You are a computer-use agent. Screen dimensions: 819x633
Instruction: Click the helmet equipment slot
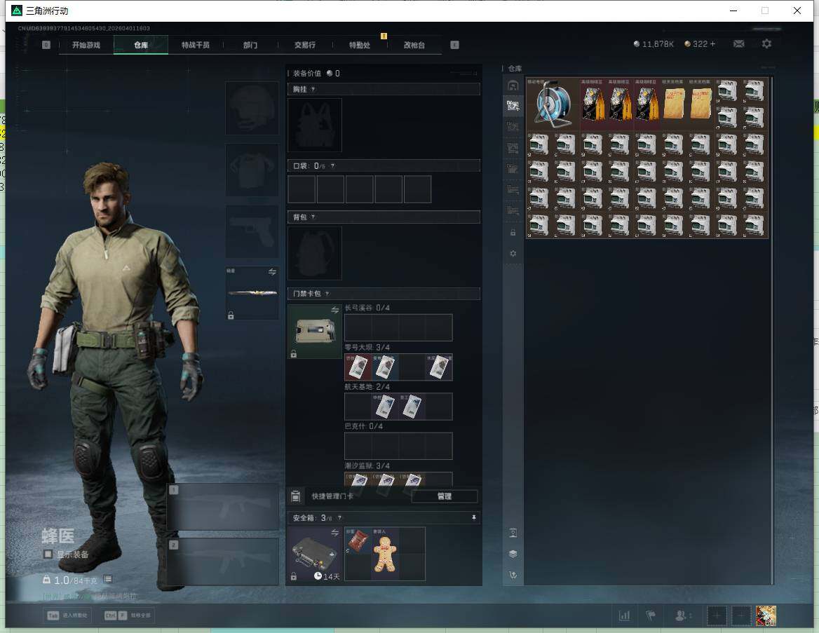pyautogui.click(x=252, y=108)
